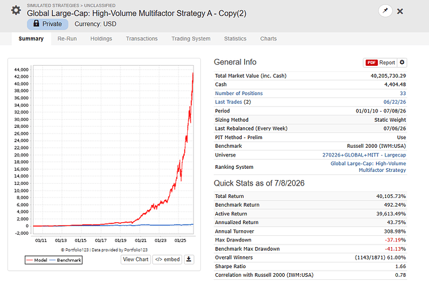
Task: Open the Number of Positions link
Action: [x=239, y=93]
